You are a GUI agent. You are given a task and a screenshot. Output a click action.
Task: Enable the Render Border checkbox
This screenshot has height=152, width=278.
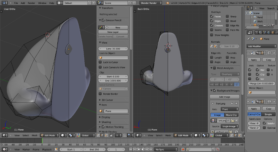(x=100, y=94)
